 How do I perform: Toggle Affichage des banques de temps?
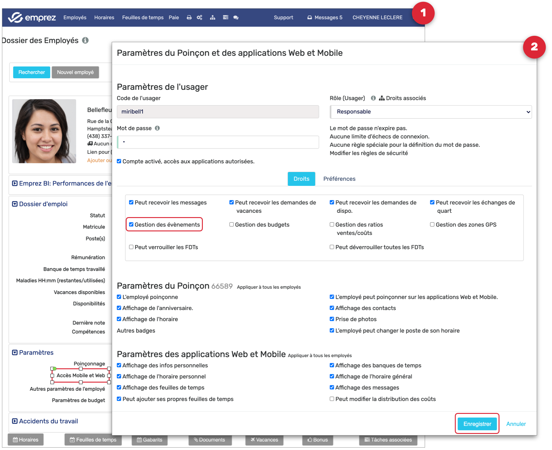(332, 365)
